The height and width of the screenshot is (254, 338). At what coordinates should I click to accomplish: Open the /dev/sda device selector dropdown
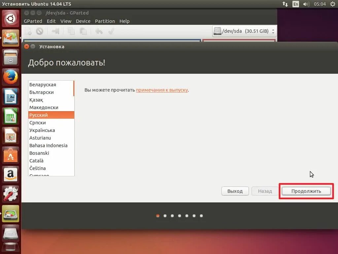[x=244, y=31]
